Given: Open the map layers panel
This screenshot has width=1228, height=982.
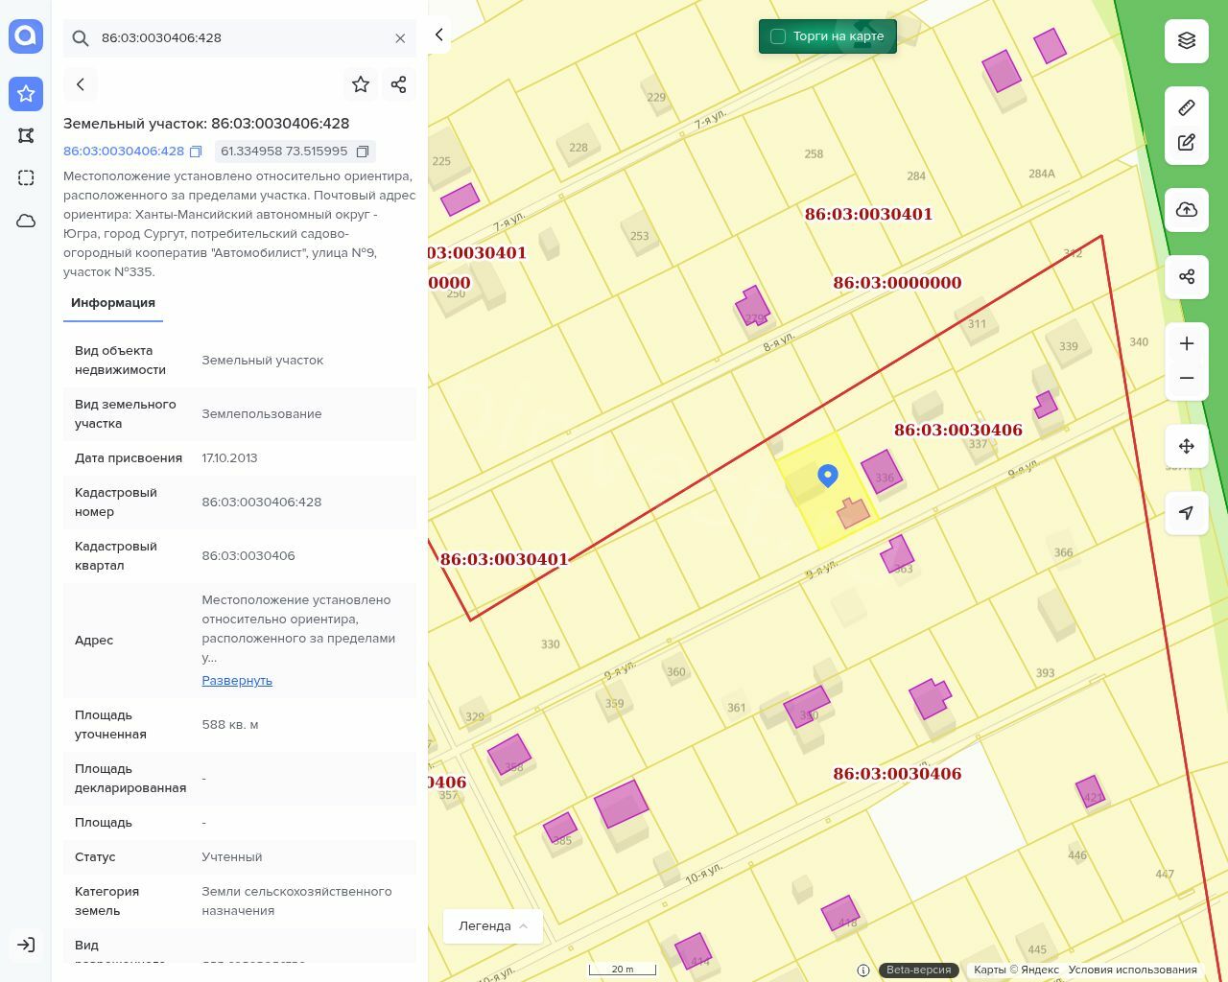Looking at the screenshot, I should point(1187,41).
